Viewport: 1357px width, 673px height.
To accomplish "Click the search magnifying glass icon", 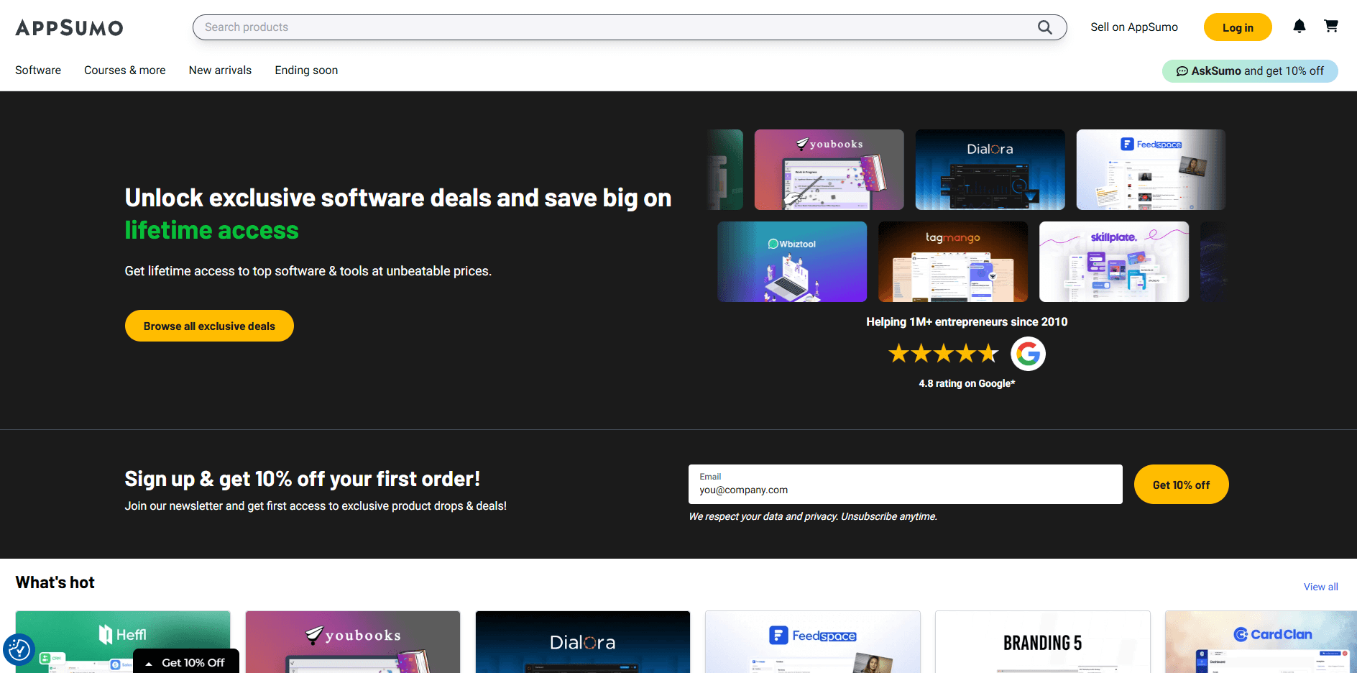I will [1044, 27].
